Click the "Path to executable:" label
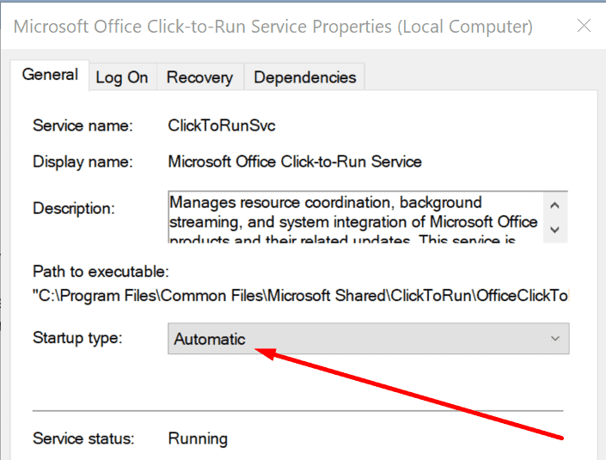Viewport: 606px width, 460px height. 101,272
